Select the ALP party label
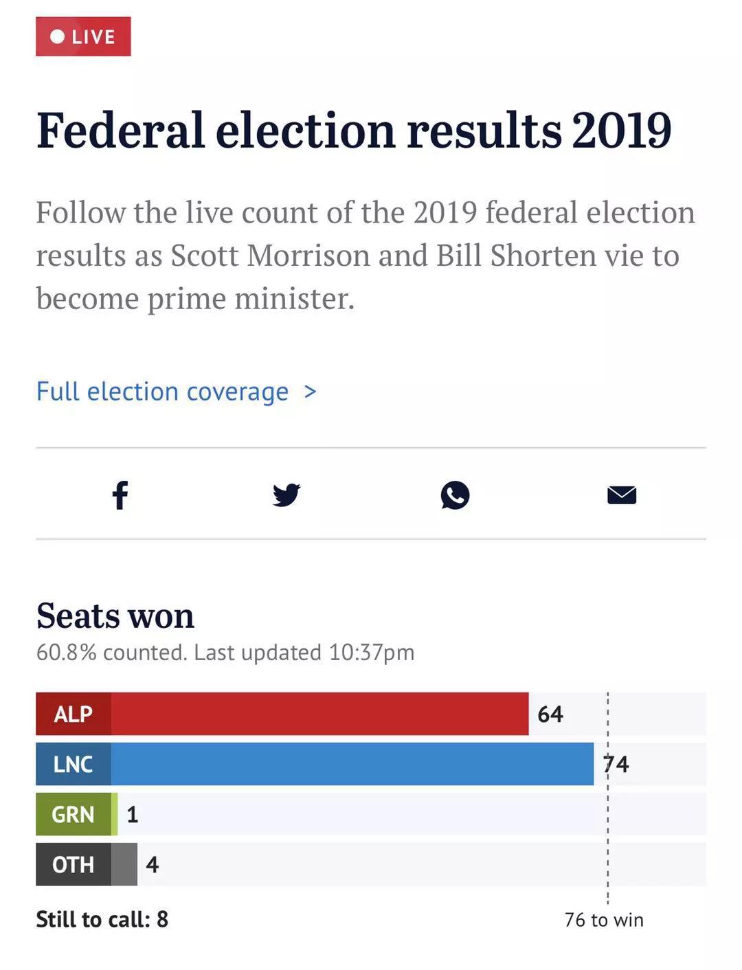Screen dimensions: 742x970 (74, 714)
